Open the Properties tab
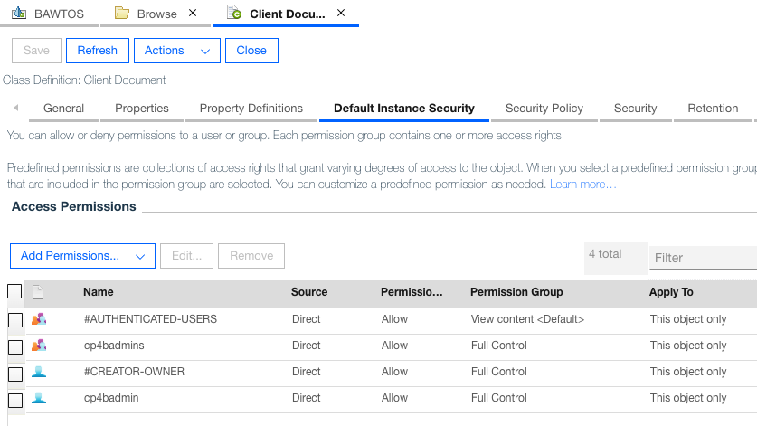 142,109
